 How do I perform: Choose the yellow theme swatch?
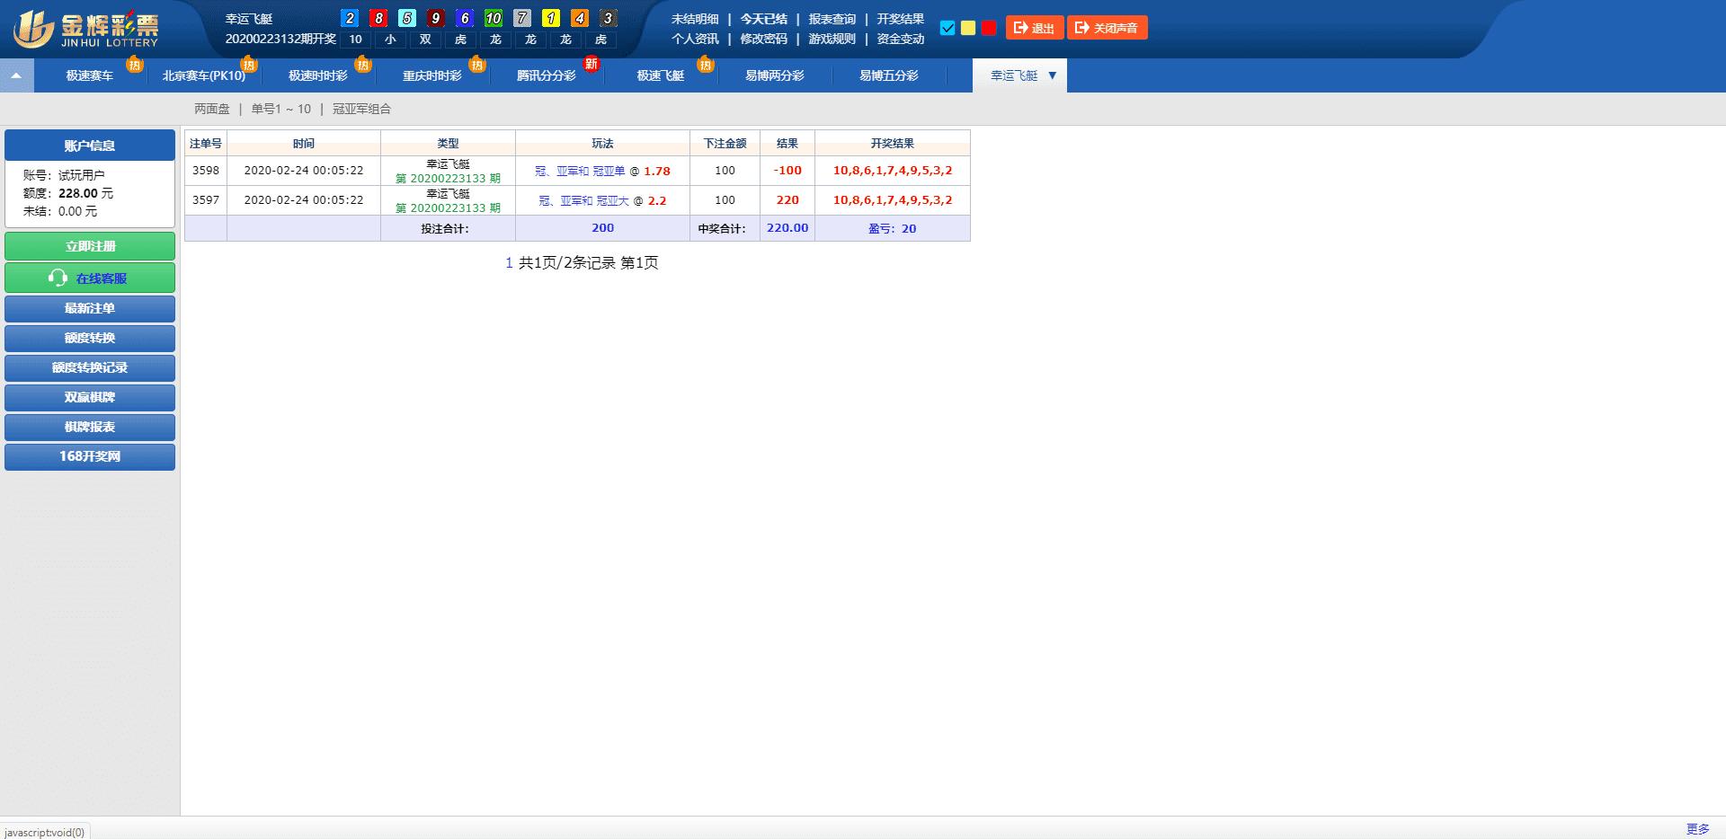coord(968,28)
